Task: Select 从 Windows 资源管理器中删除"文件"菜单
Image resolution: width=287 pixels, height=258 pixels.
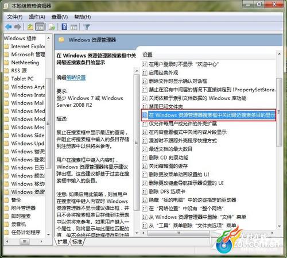Action: [197, 217]
